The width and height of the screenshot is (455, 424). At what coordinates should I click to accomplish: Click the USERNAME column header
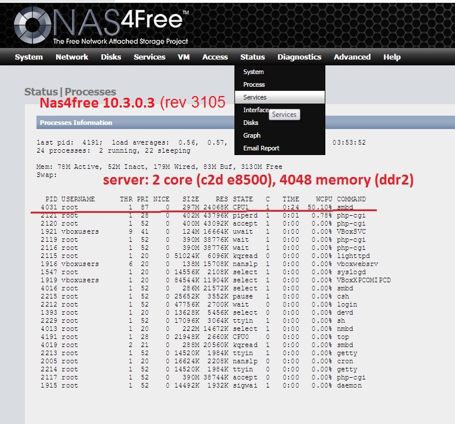[x=78, y=199]
